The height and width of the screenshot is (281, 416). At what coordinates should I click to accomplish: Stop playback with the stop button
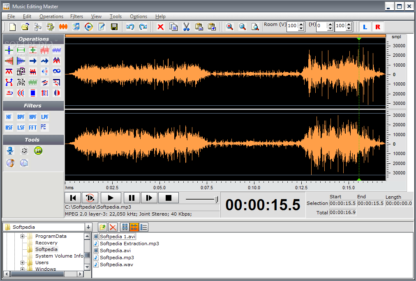coord(168,197)
